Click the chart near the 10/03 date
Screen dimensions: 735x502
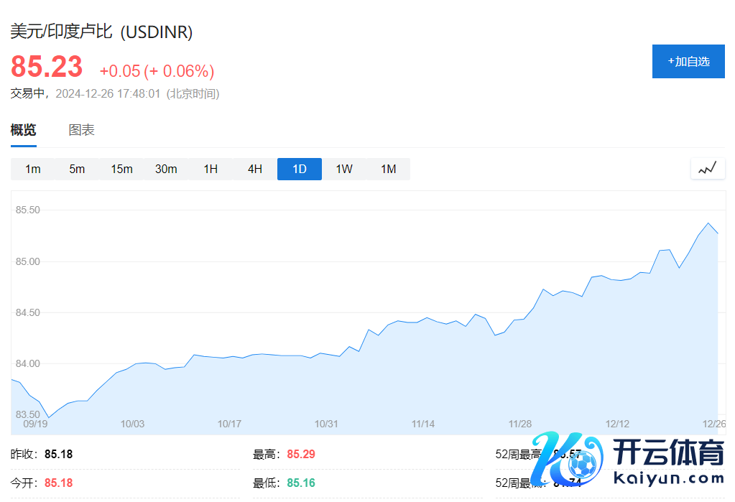[133, 364]
